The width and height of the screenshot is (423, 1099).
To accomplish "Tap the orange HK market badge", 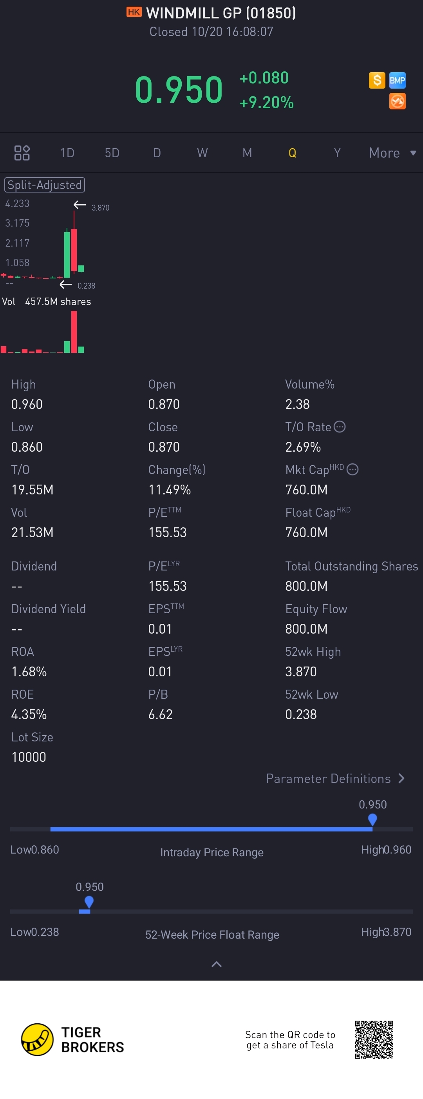I will point(134,13).
